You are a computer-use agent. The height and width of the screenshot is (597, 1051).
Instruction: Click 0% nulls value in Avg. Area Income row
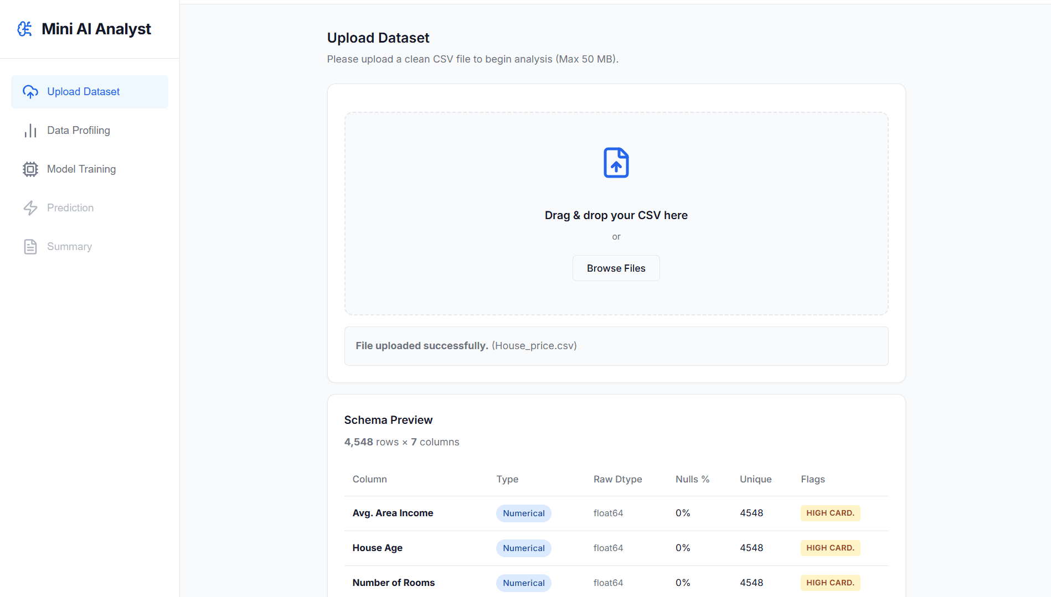click(x=683, y=513)
